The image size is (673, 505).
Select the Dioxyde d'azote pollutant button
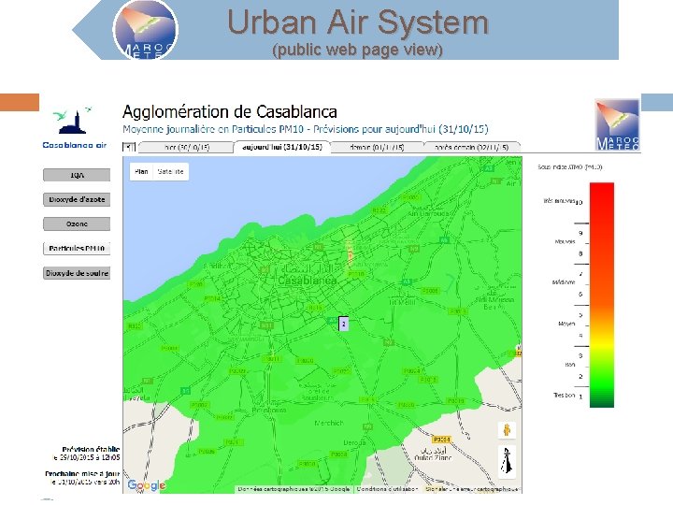pos(77,200)
